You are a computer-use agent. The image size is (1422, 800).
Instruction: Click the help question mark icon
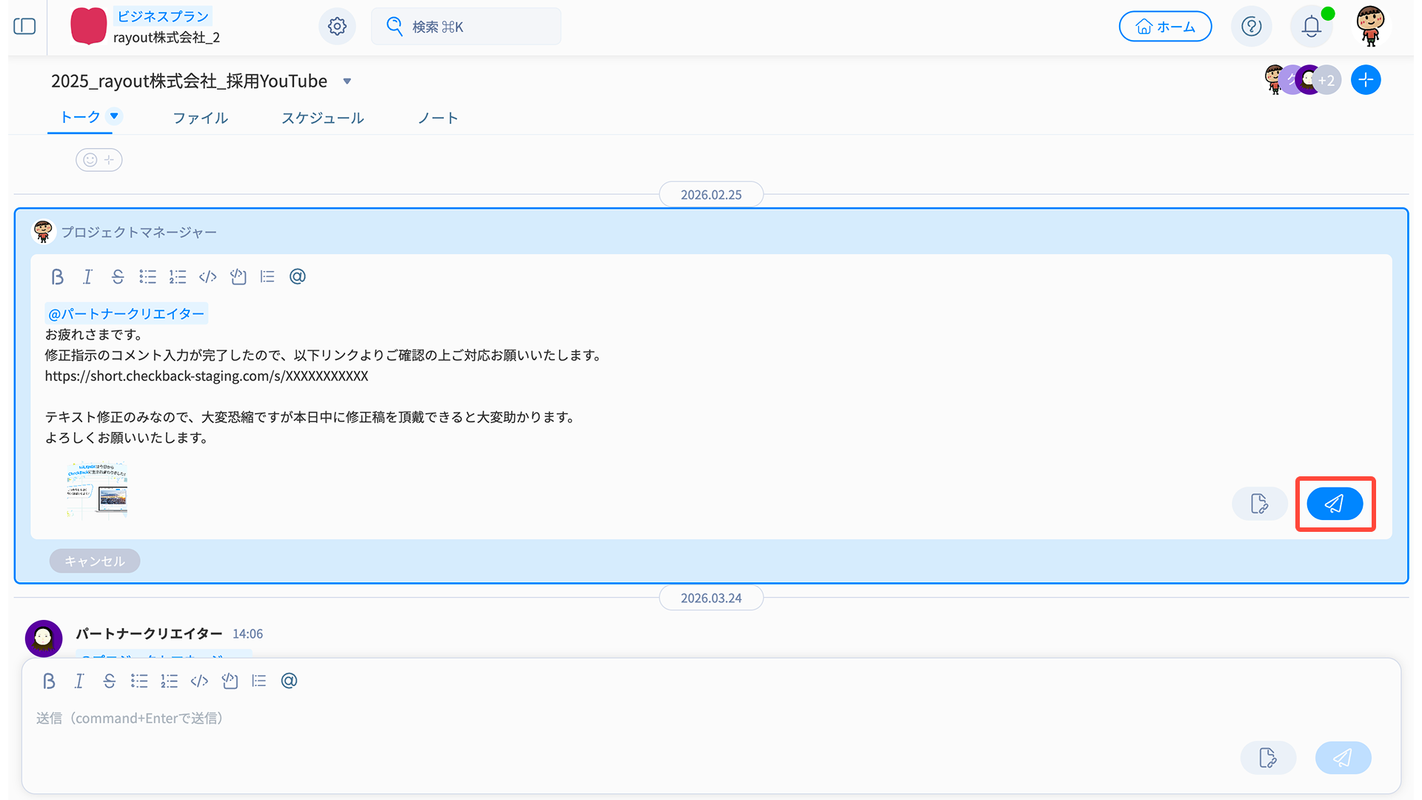pos(1251,27)
